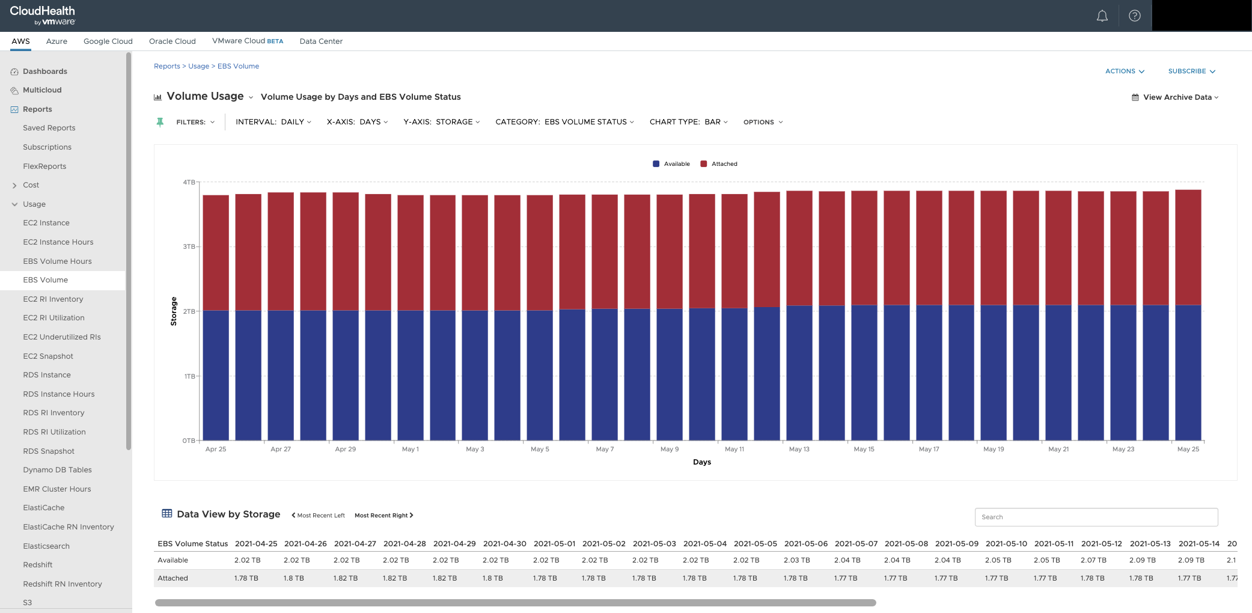Viewport: 1252px width, 613px height.
Task: Click the green pin filters icon
Action: [x=160, y=122]
